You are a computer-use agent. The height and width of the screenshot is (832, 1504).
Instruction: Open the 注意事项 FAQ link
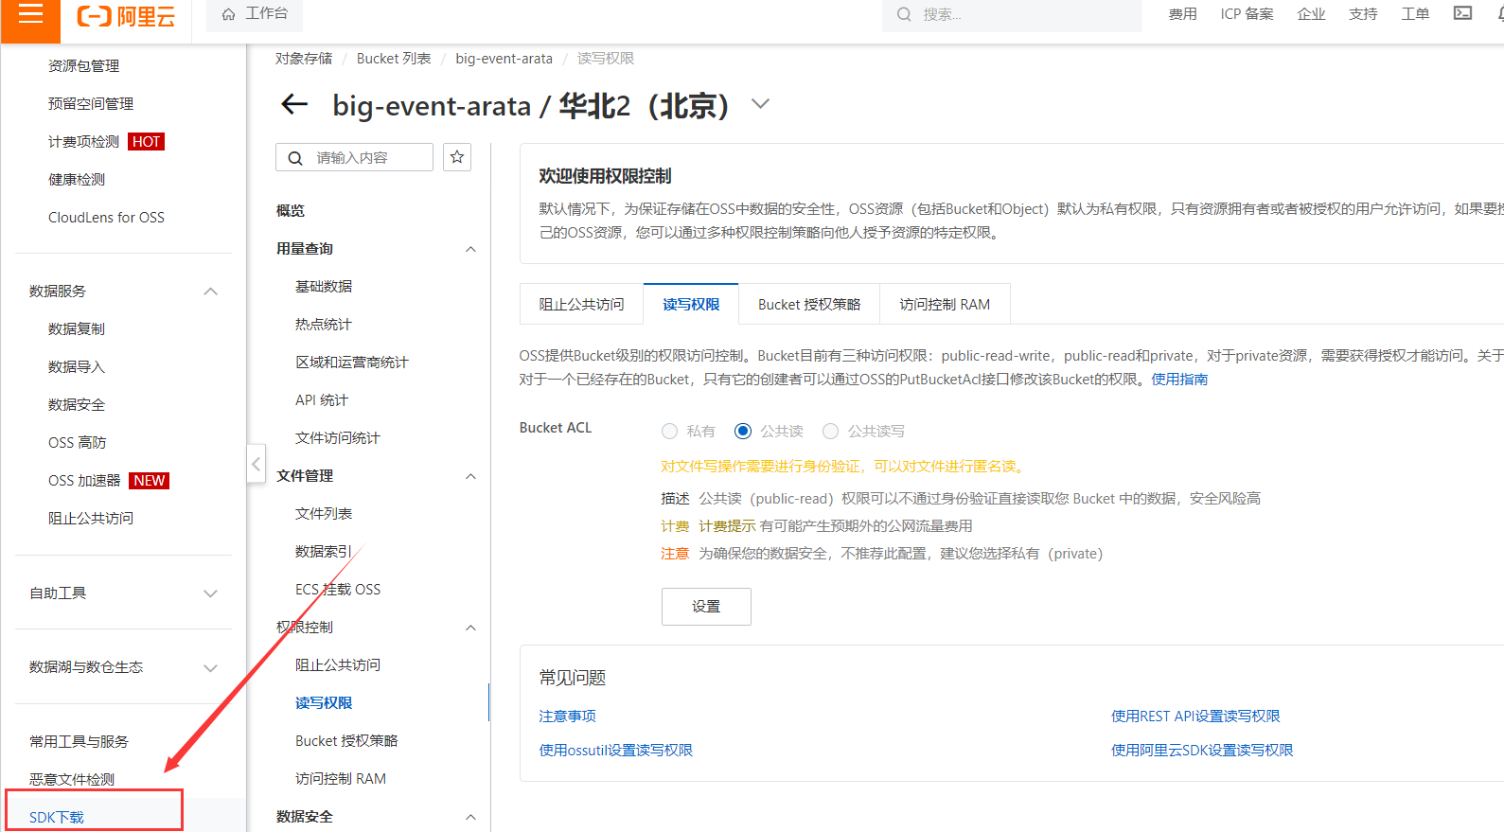pyautogui.click(x=568, y=717)
